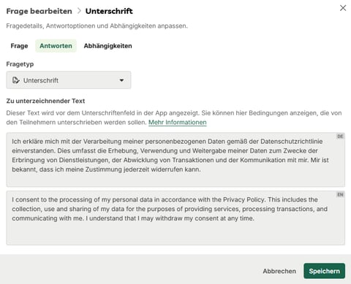Click the DE language badge

[x=340, y=137]
